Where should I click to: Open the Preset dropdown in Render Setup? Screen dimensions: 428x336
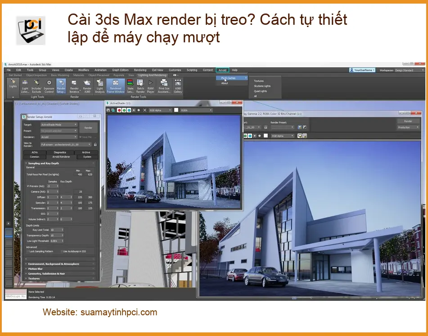(x=59, y=131)
